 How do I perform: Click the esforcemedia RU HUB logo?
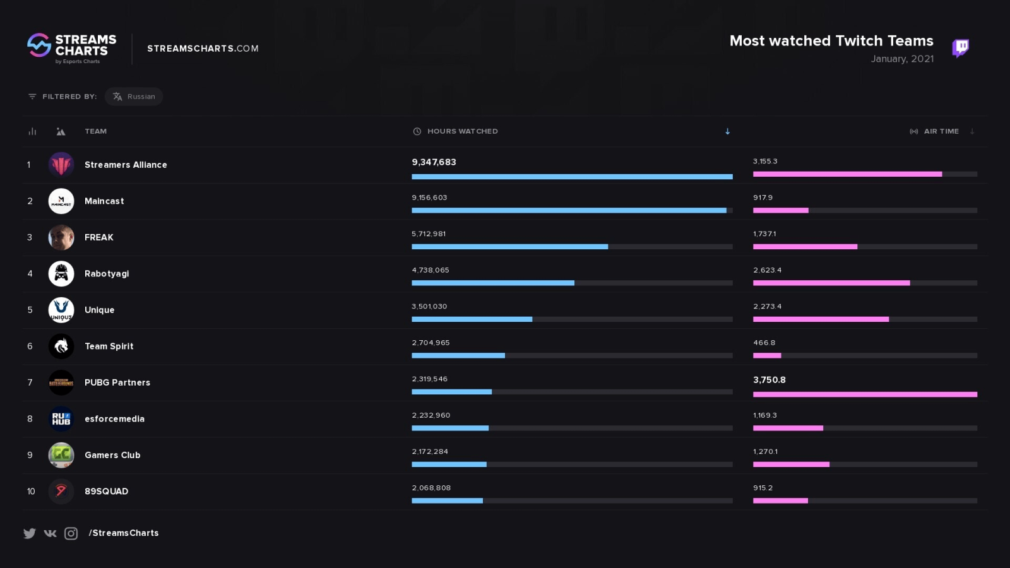[61, 419]
